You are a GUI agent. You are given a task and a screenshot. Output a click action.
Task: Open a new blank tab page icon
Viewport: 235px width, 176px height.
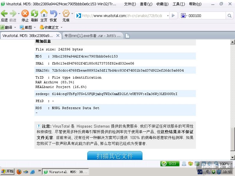pyautogui.click(x=127, y=36)
